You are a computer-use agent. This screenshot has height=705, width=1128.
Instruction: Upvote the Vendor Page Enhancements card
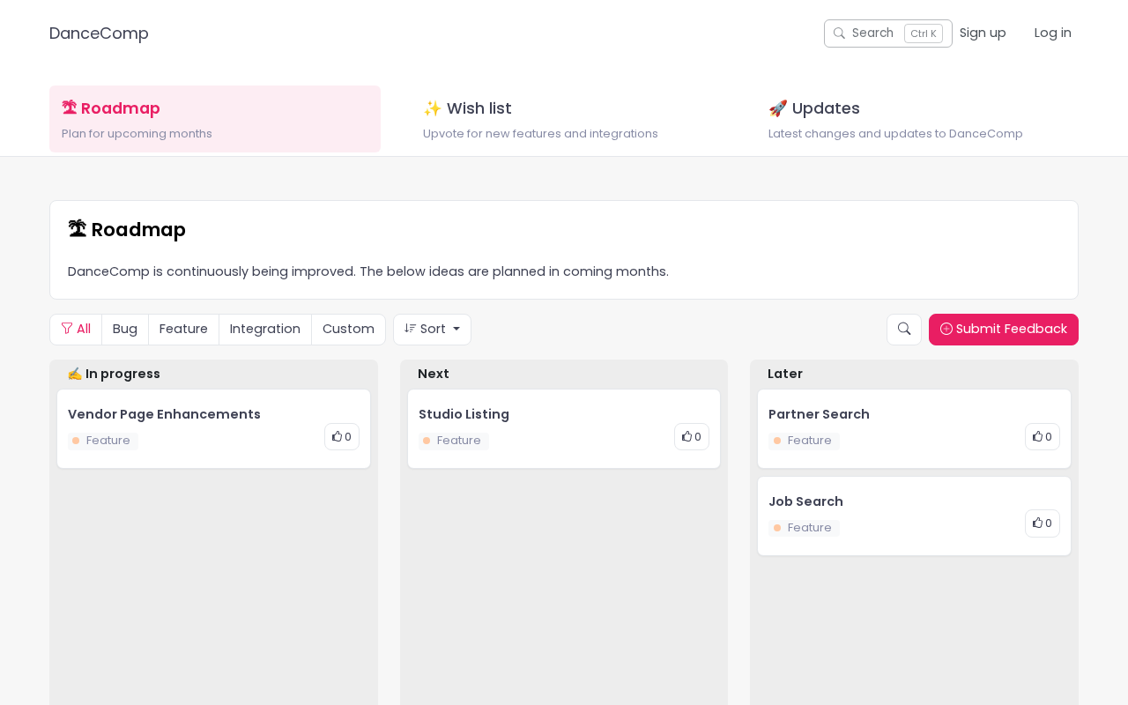tap(342, 437)
